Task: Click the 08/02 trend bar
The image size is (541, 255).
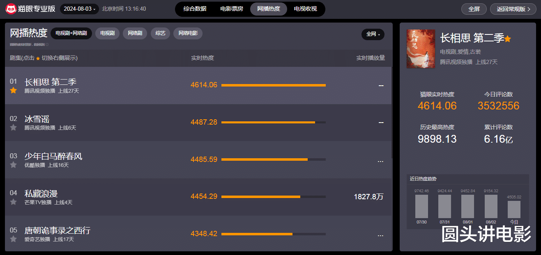Action: coord(491,206)
